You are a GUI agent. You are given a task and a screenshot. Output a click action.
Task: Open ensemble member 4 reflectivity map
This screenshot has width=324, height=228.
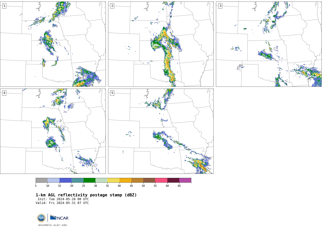(53, 131)
